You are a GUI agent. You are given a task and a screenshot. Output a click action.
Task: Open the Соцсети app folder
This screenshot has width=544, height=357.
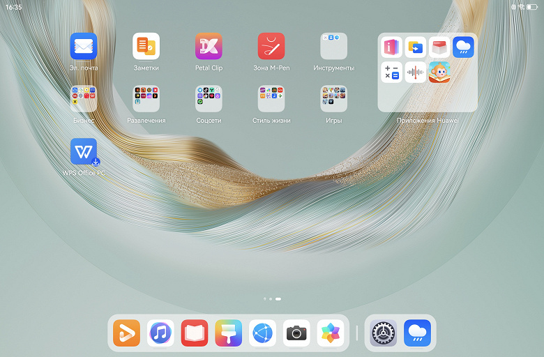click(x=209, y=99)
